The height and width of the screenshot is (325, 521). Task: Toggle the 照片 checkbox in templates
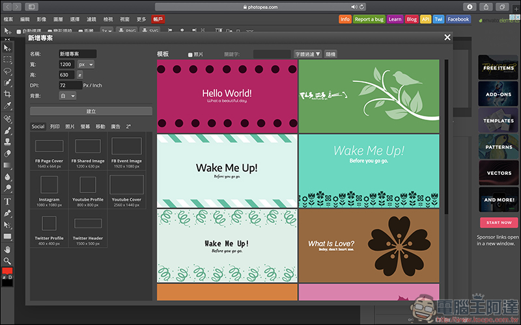pos(190,55)
